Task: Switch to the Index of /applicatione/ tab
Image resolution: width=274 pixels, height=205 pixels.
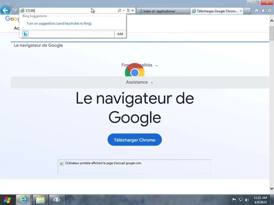Action: pyautogui.click(x=163, y=11)
